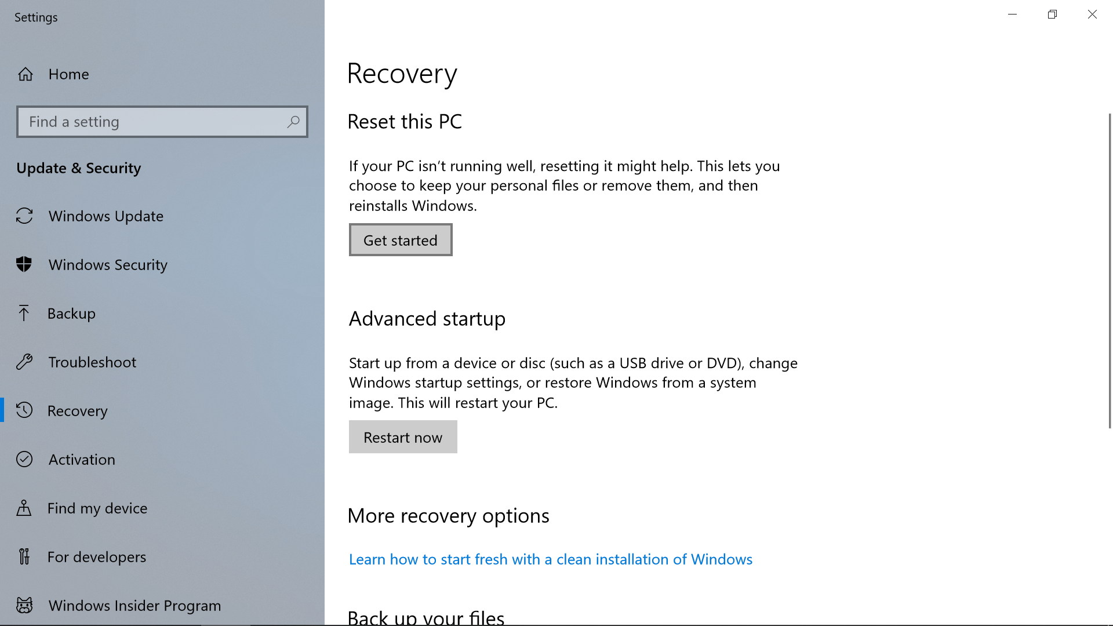
Task: Select the Windows Insider Program icon
Action: [x=24, y=605]
